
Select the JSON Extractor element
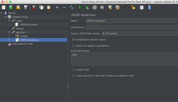(x=29, y=25)
